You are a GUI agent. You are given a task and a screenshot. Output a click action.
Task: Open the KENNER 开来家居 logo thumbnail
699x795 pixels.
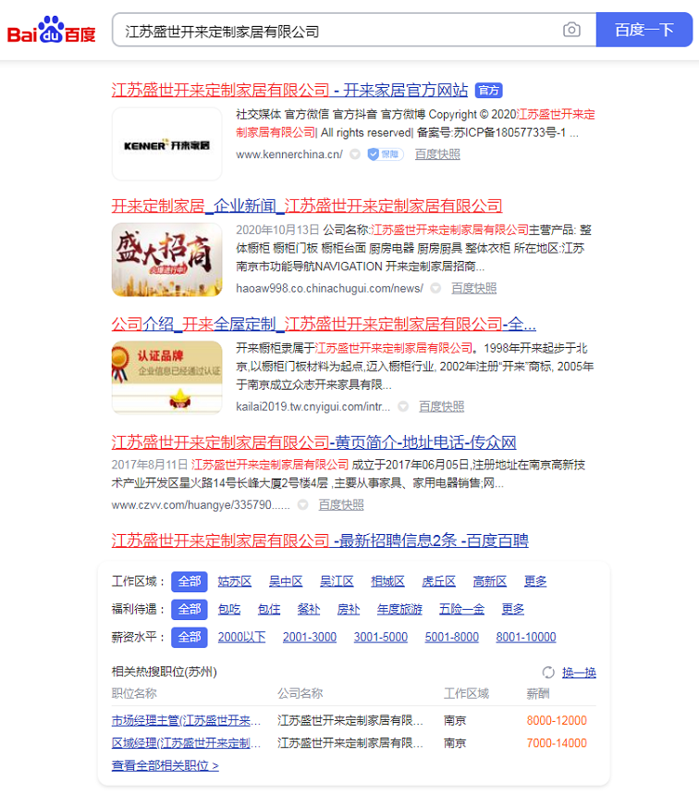pos(166,144)
